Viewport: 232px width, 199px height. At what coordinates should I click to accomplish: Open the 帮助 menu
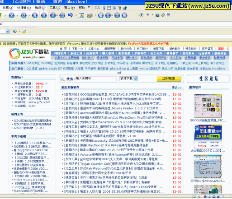(x=82, y=8)
